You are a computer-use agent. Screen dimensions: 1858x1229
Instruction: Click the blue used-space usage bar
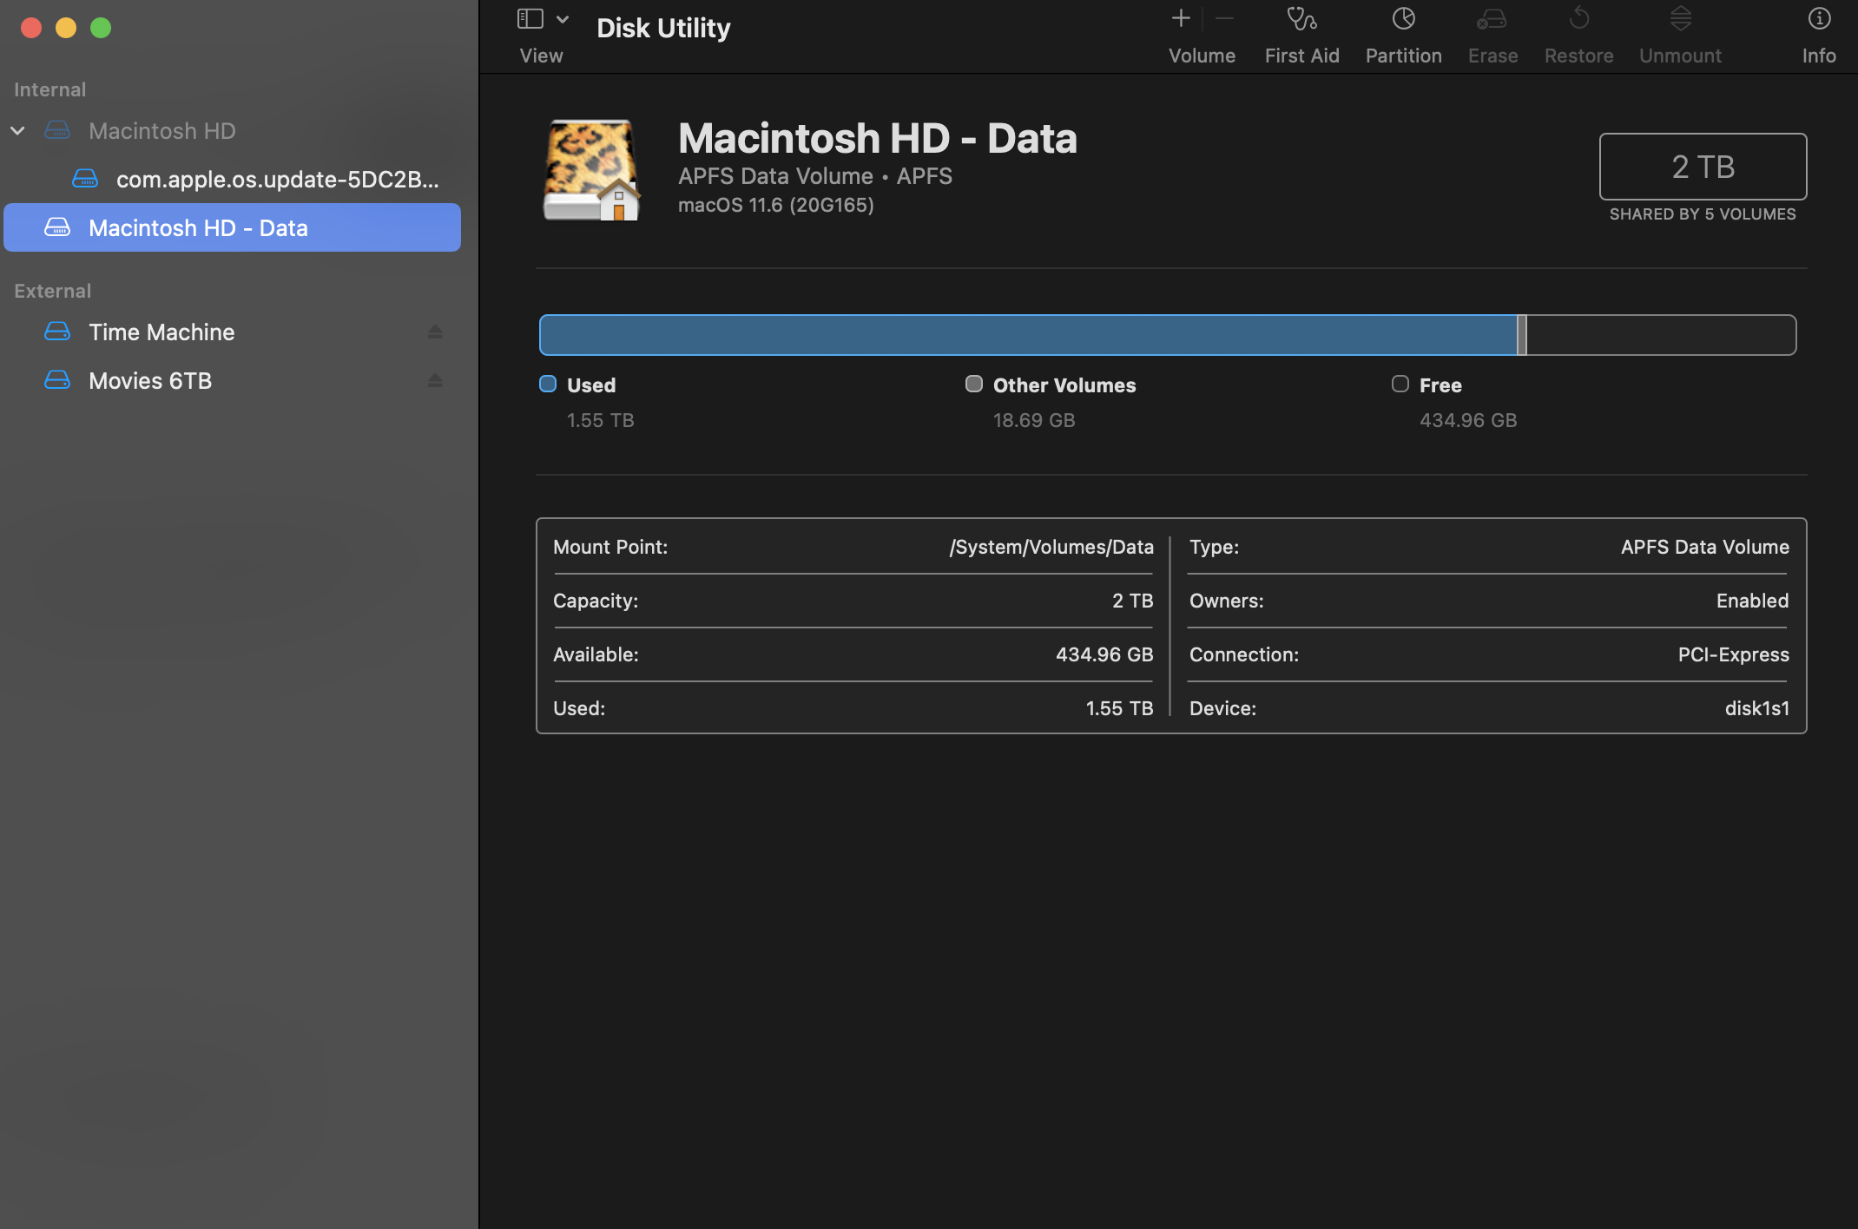tap(1027, 335)
